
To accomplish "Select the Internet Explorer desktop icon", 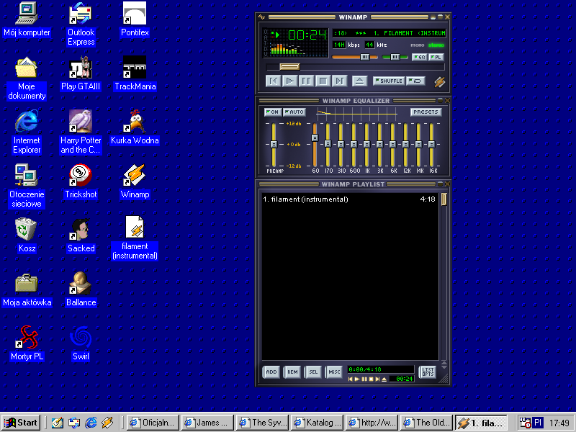I will pyautogui.click(x=27, y=132).
